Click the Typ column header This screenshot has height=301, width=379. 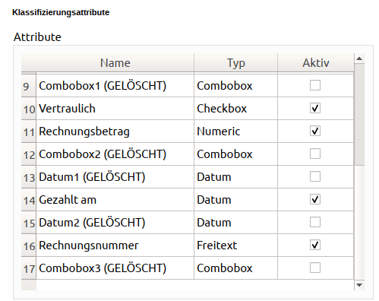[235, 63]
